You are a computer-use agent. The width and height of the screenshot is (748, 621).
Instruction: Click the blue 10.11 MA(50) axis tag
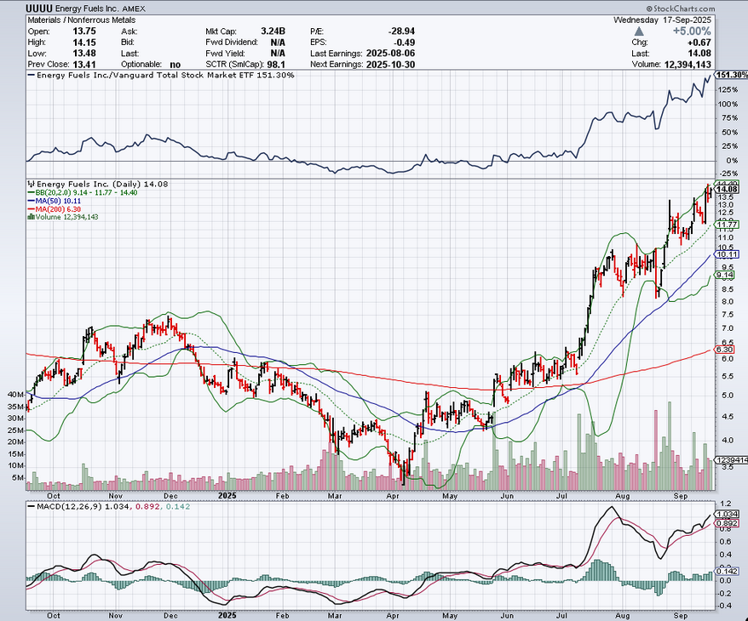pyautogui.click(x=726, y=254)
